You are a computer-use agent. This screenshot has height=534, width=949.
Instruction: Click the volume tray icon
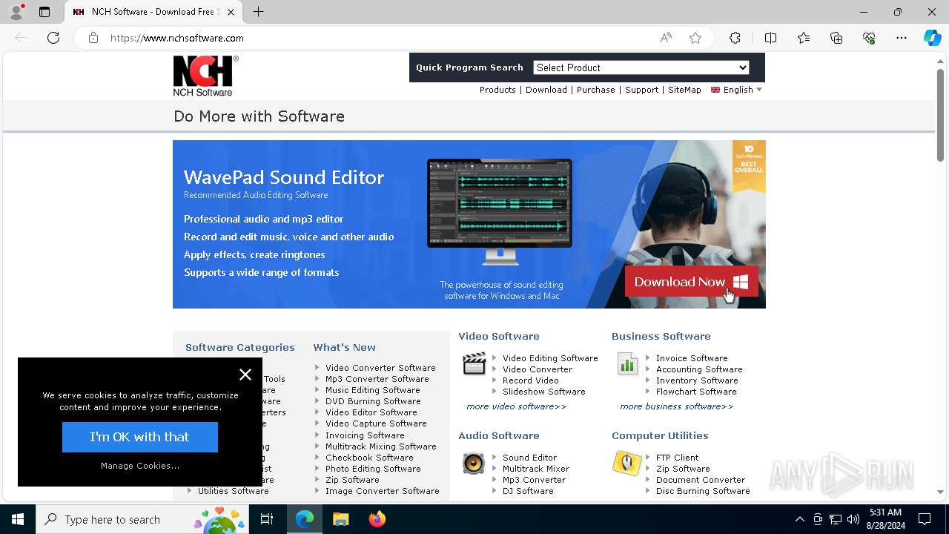pyautogui.click(x=853, y=519)
